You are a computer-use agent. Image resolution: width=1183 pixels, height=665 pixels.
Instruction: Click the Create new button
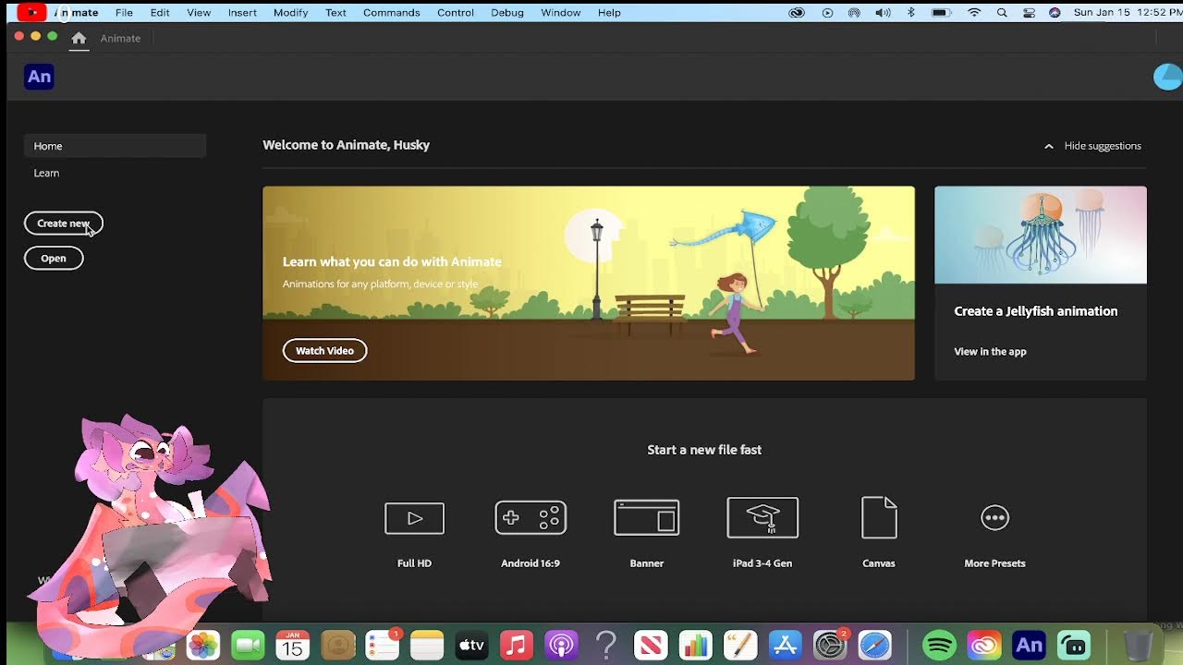[x=64, y=224]
